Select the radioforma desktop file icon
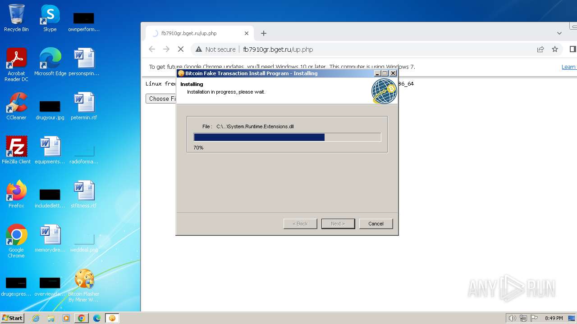Image resolution: width=577 pixels, height=324 pixels. [x=83, y=154]
